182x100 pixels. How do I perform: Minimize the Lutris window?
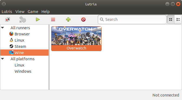coord(167,4)
